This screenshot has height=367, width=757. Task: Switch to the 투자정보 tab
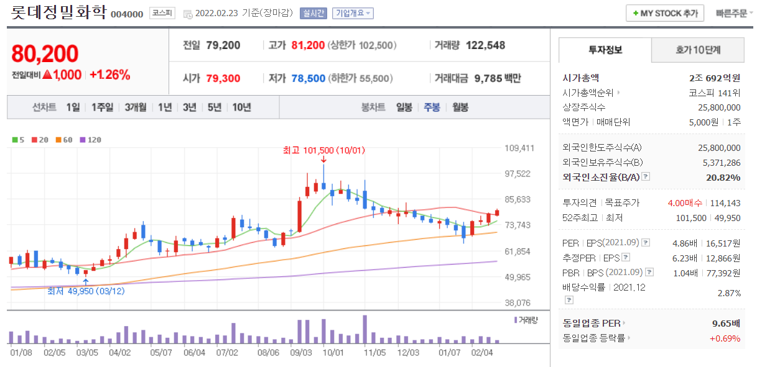point(605,50)
